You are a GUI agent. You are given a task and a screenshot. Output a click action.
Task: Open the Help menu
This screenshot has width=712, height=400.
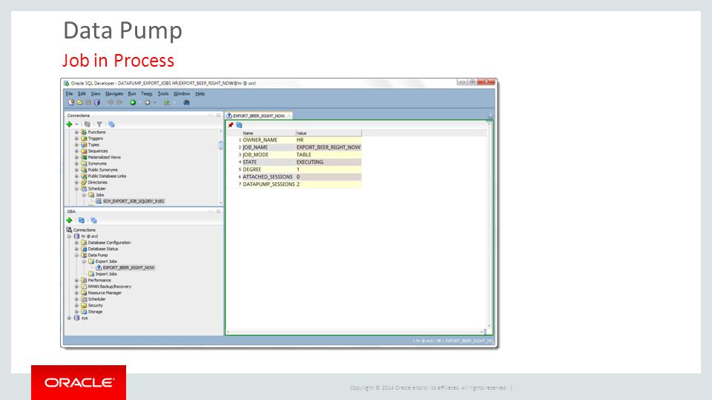point(200,93)
